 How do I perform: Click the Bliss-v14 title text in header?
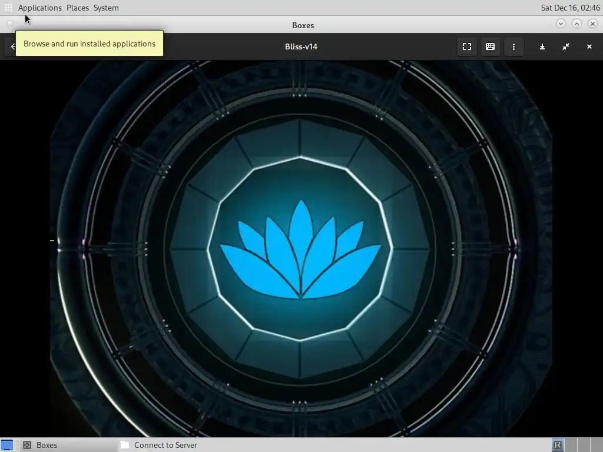pos(301,46)
